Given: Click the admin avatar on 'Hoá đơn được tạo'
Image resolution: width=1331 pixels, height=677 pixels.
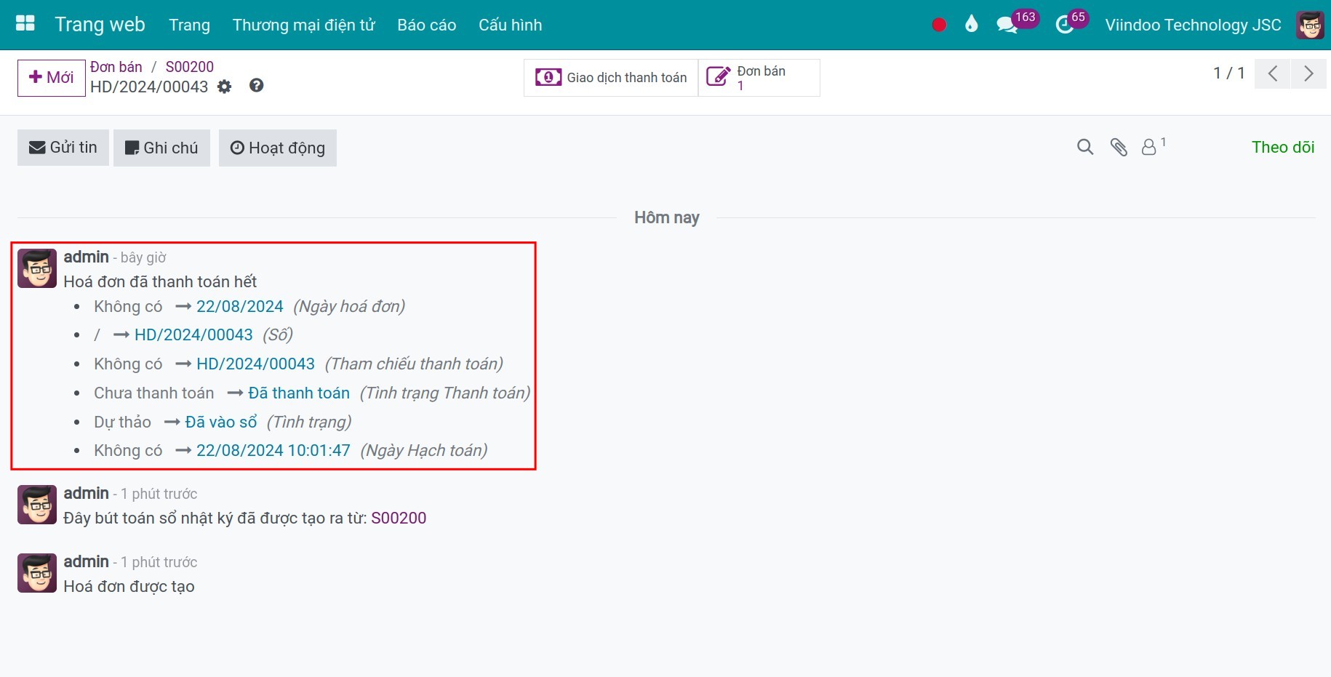Looking at the screenshot, I should coord(37,573).
